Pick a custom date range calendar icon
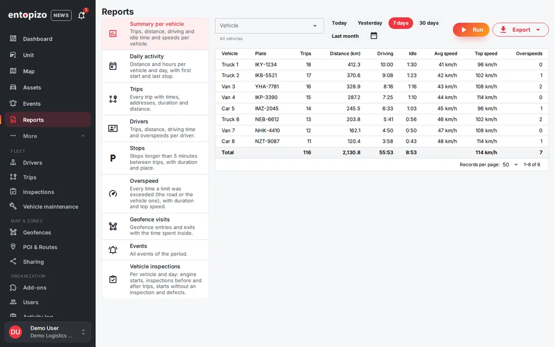The image size is (555, 347). [374, 36]
